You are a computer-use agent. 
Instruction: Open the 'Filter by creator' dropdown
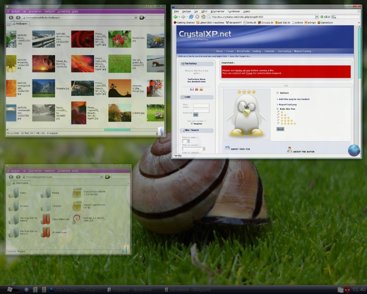[194, 149]
